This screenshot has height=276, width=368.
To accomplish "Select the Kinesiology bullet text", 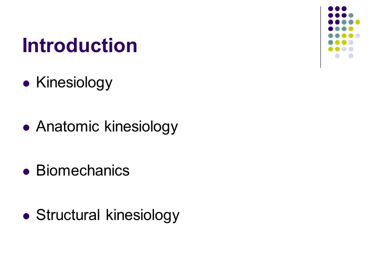I will (74, 83).
